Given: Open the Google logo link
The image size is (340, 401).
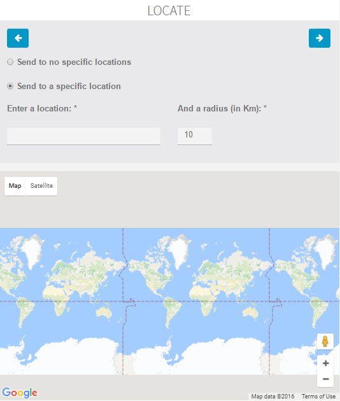Looking at the screenshot, I should (20, 393).
